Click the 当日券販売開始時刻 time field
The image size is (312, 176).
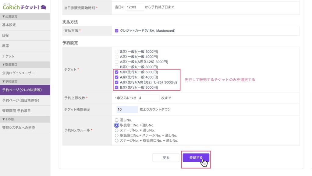[135, 7]
